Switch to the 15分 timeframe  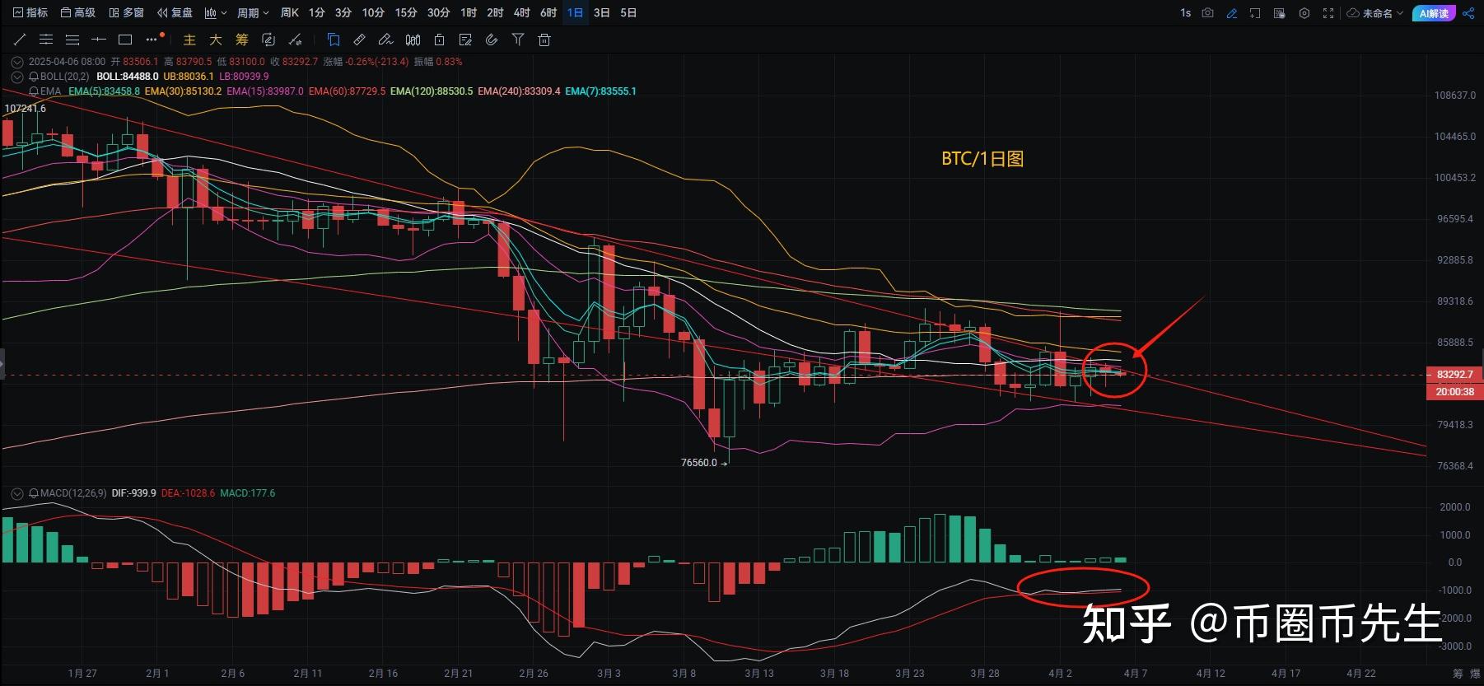point(405,13)
